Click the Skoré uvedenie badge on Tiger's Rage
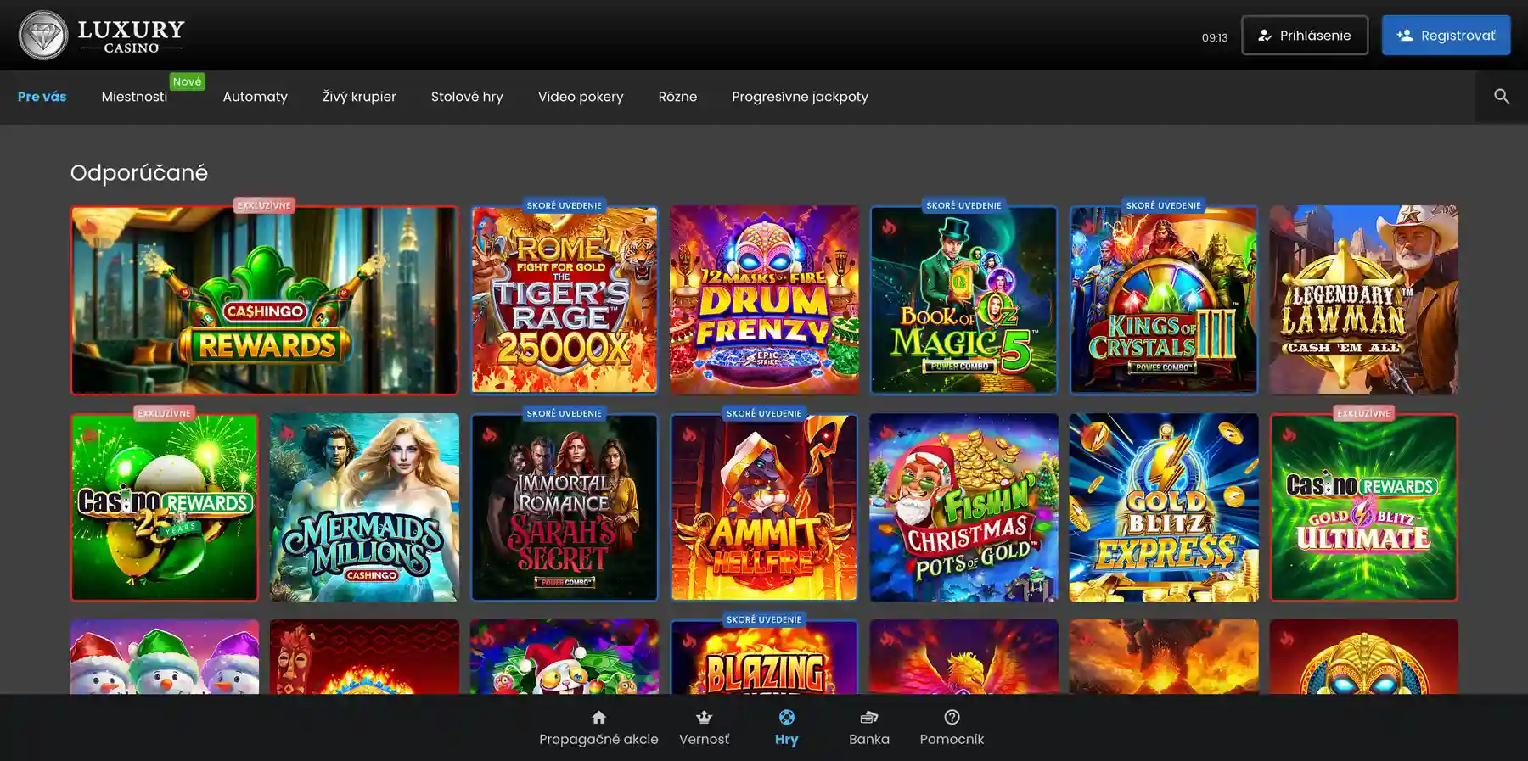The width and height of the screenshot is (1528, 761). click(x=564, y=205)
